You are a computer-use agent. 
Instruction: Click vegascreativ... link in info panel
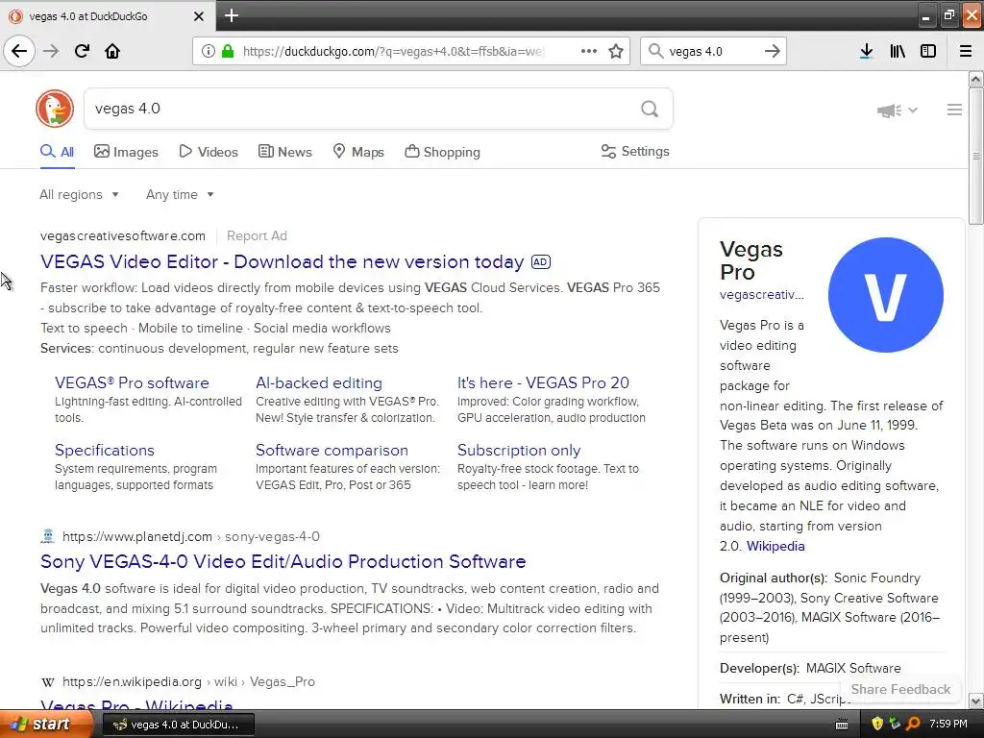click(762, 294)
